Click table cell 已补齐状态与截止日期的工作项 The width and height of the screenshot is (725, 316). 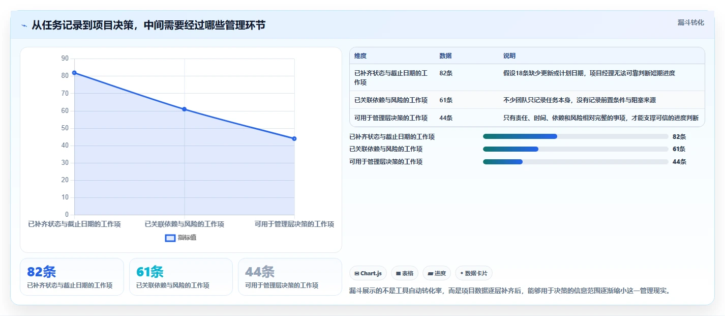[x=391, y=78]
